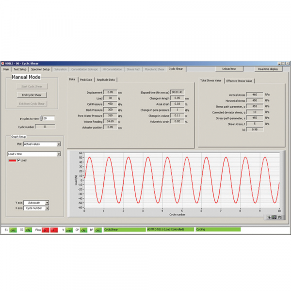This screenshot has height=291, width=291.
Task: Click the Unload test button
Action: pos(229,69)
